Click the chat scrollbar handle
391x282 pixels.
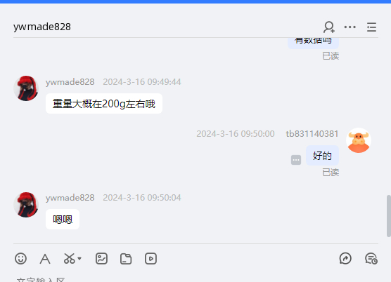[x=388, y=216]
